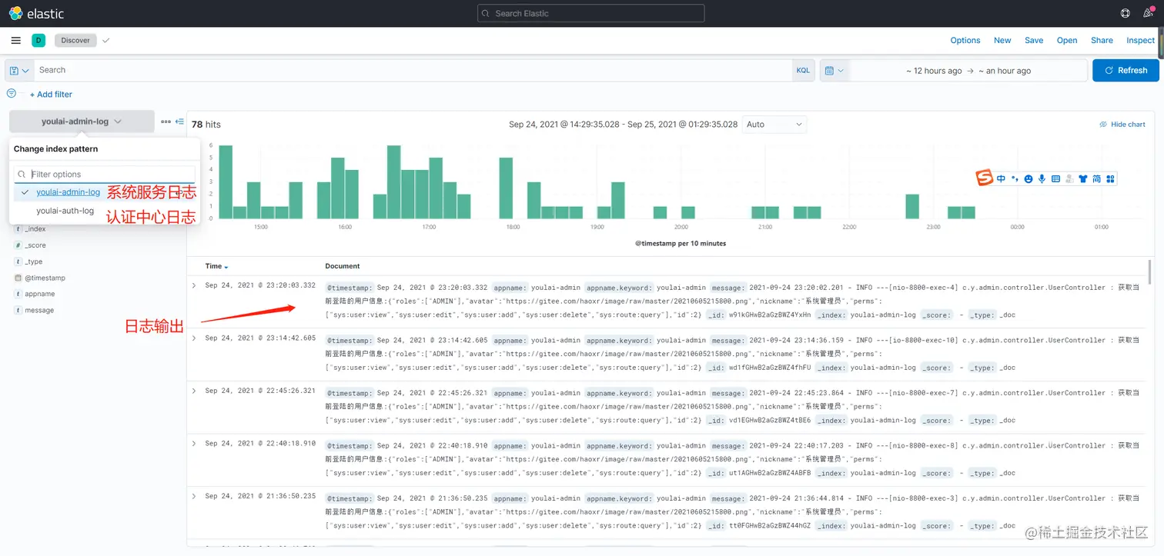Open the saved query disk menu
The height and width of the screenshot is (556, 1164).
pos(19,70)
